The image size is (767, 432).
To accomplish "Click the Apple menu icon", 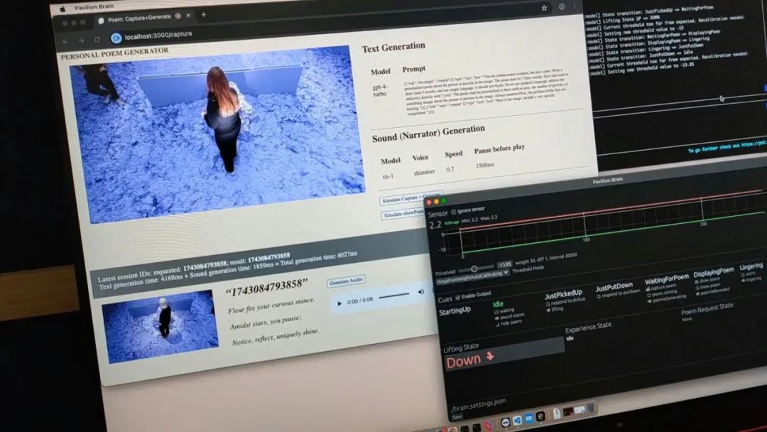I will [x=62, y=9].
